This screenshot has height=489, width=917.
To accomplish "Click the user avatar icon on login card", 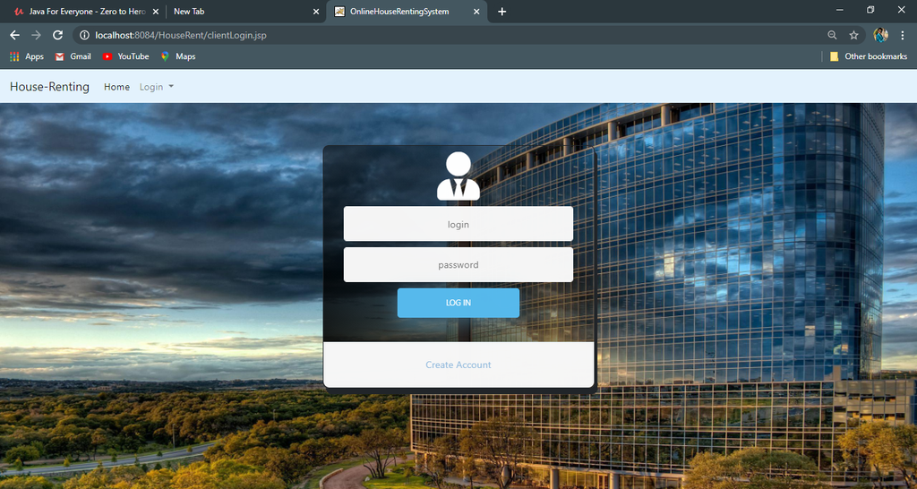I will pyautogui.click(x=458, y=176).
